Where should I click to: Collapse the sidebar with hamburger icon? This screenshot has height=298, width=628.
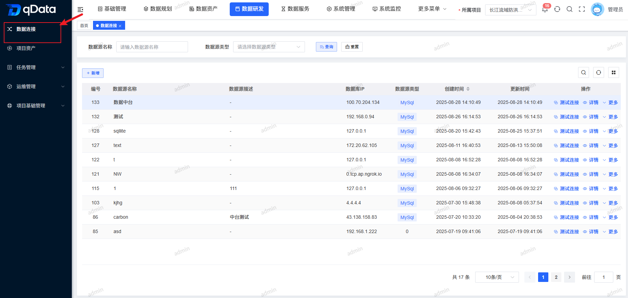tap(80, 10)
